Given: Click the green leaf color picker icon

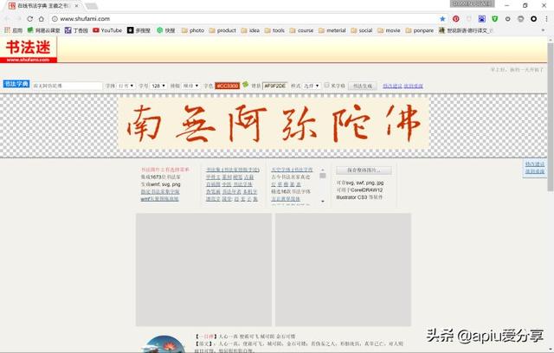Looking at the screenshot, I should 246,85.
